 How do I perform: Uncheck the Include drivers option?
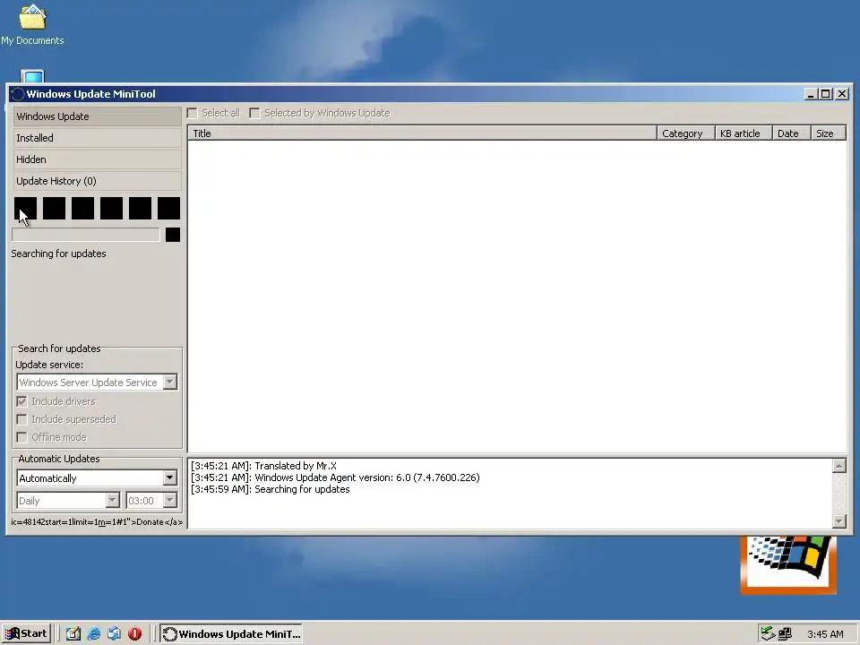coord(21,401)
